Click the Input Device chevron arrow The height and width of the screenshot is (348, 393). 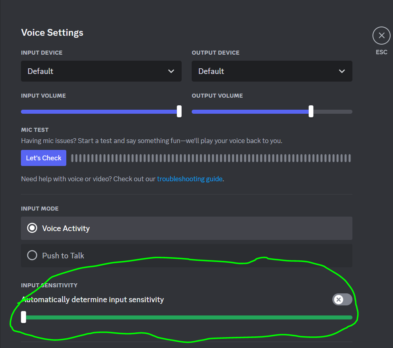pyautogui.click(x=171, y=71)
